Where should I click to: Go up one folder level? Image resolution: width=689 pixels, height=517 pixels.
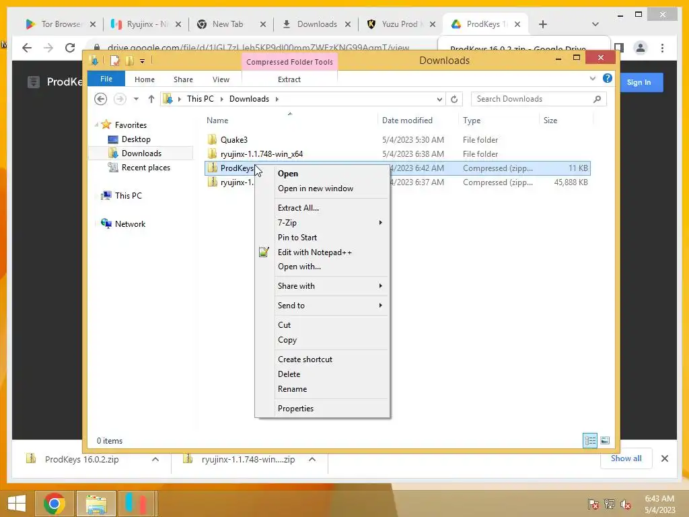point(151,99)
